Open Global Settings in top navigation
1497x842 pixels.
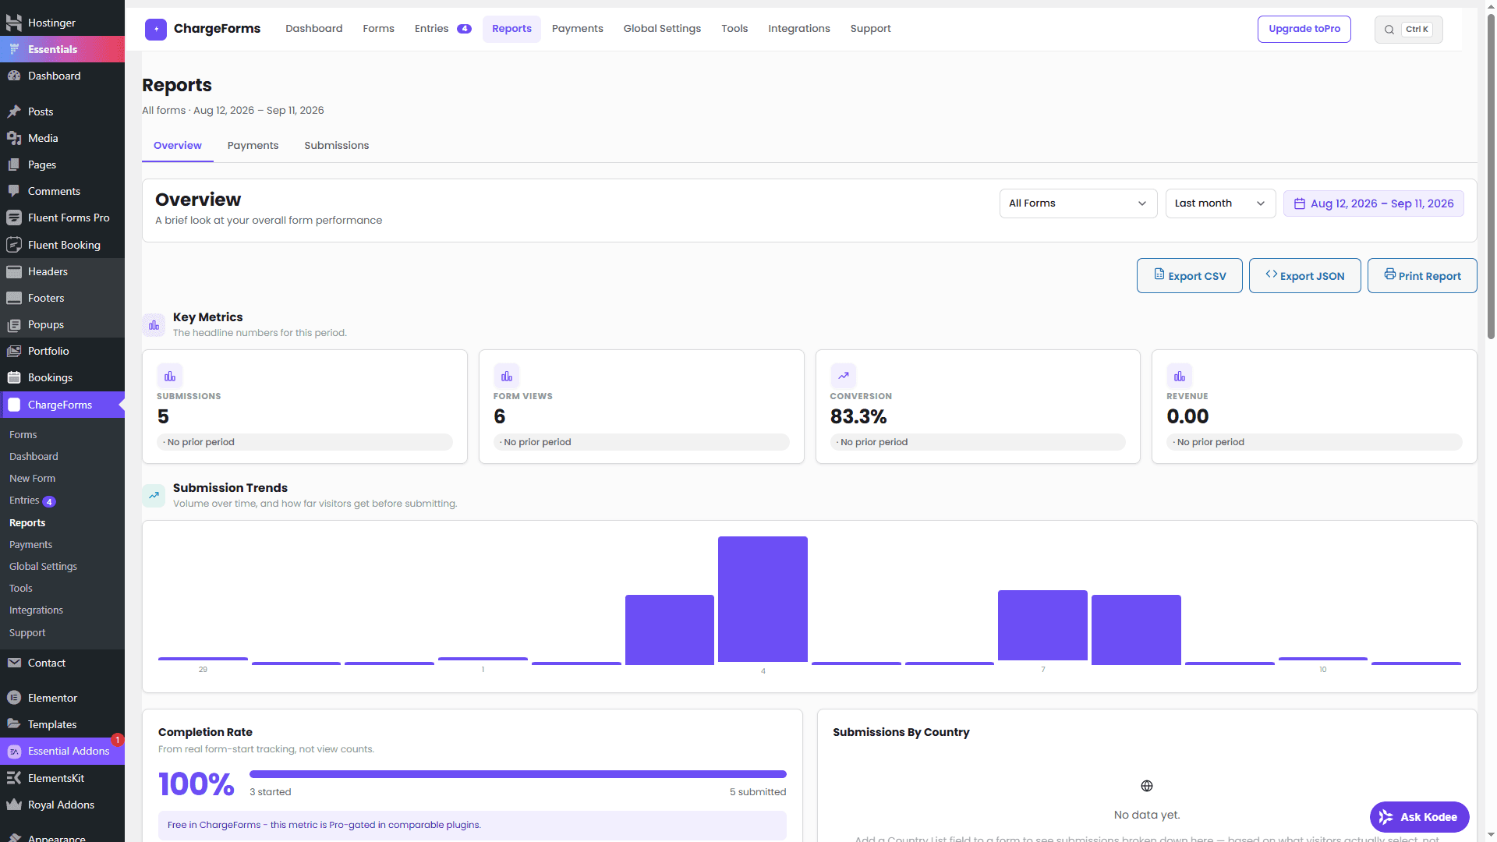tap(662, 29)
